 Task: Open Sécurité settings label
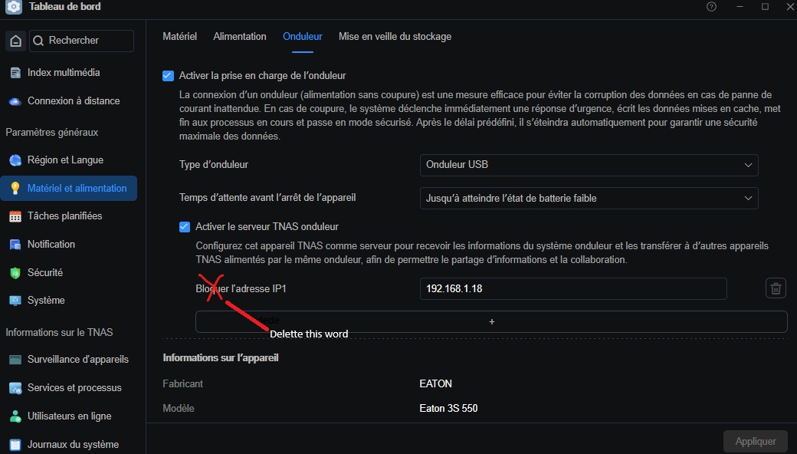point(45,273)
